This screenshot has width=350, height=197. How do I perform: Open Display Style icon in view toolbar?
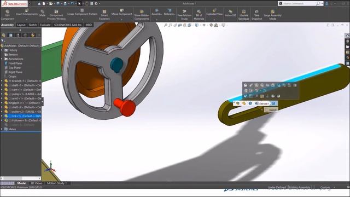[197, 25]
